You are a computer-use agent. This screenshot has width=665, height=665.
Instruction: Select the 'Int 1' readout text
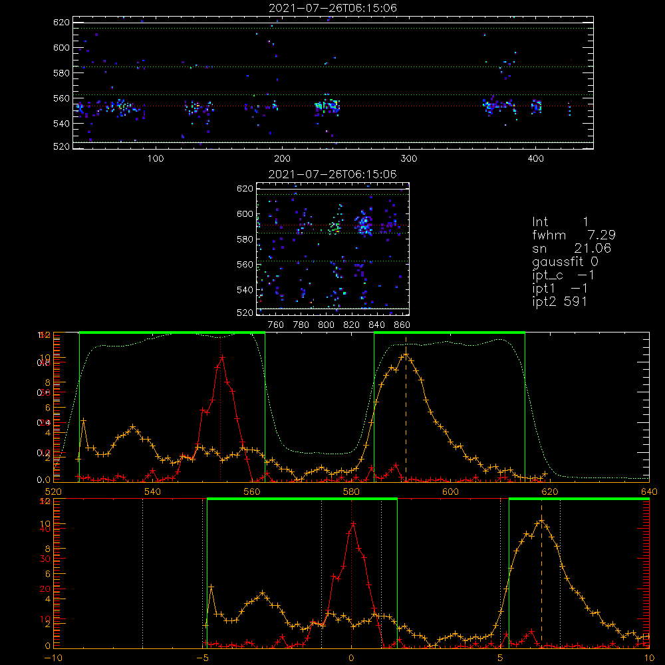(560, 222)
